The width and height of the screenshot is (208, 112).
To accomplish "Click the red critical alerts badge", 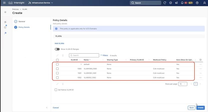I will pos(186,3).
